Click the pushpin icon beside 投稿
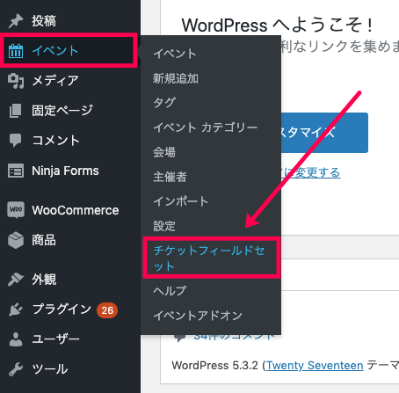Screen dimensions: 399x393 pos(16,21)
